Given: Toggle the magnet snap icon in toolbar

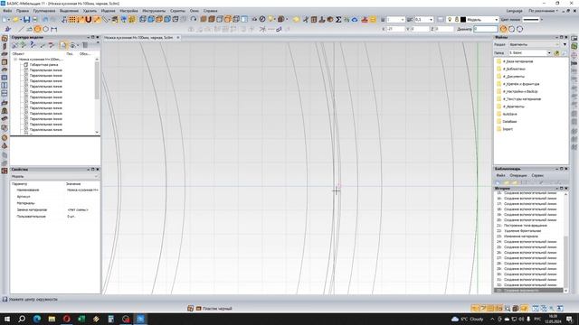Looking at the screenshot, I should coord(89,20).
